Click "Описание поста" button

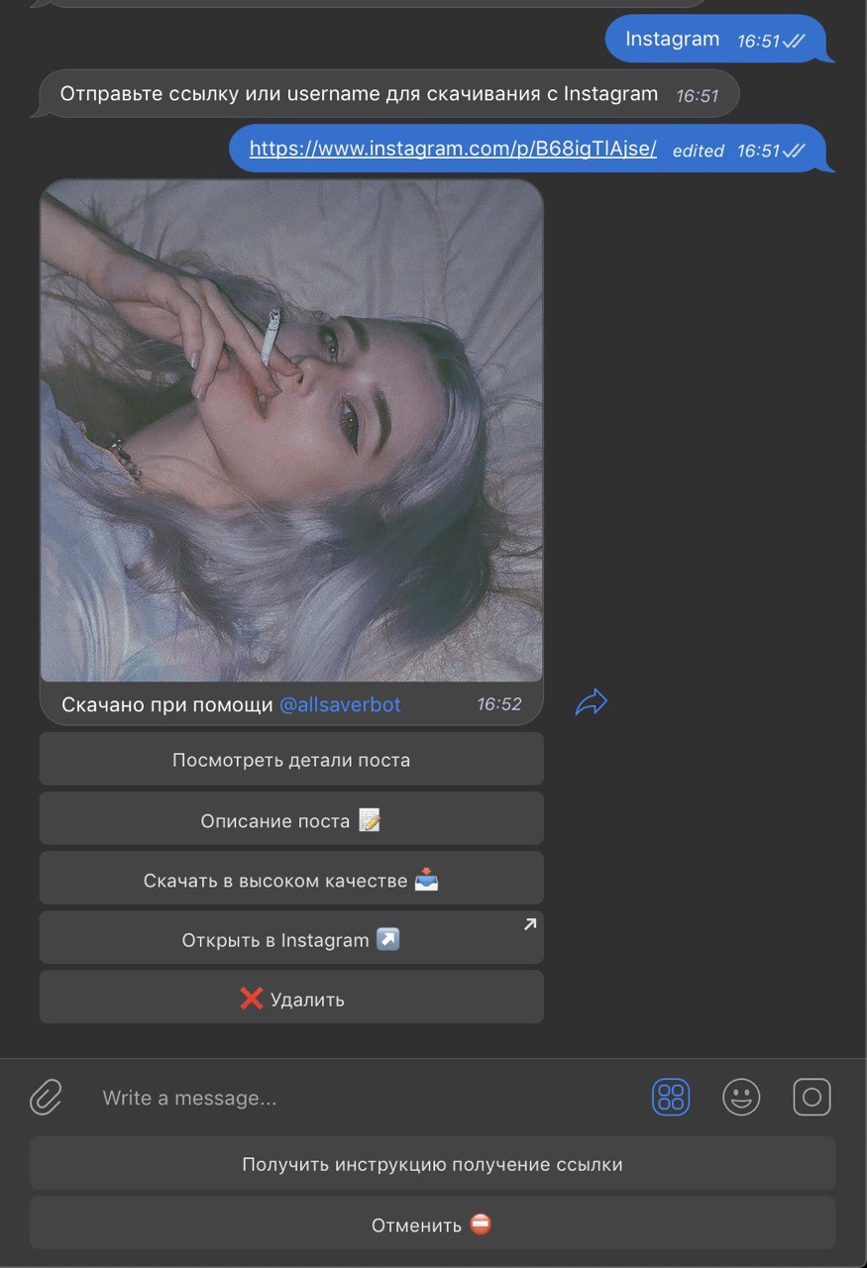291,820
